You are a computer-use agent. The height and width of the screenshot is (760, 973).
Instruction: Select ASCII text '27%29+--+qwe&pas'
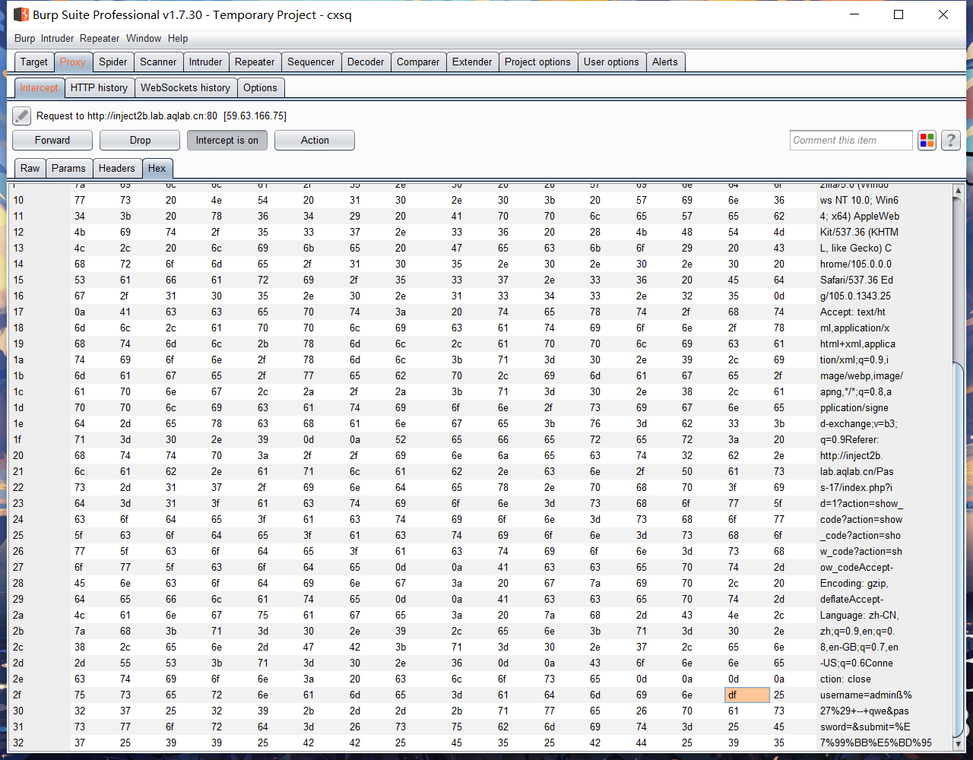click(x=864, y=711)
